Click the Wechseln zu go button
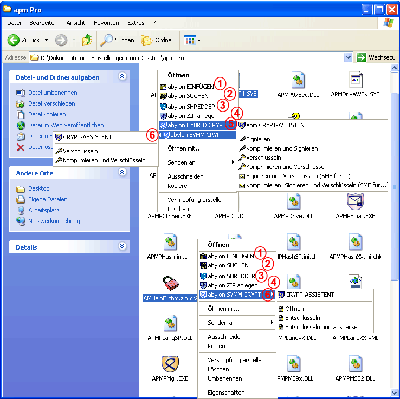400x399 pixels. pyautogui.click(x=376, y=57)
